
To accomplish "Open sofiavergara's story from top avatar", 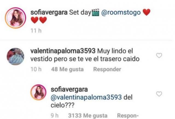I will pyautogui.click(x=15, y=18).
